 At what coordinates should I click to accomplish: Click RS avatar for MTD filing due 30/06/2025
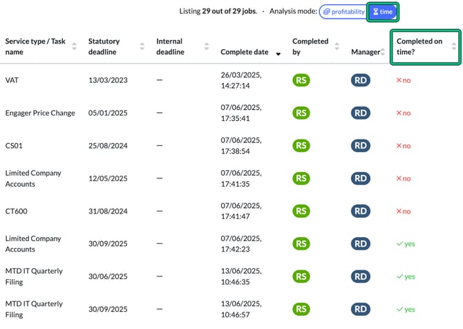(301, 276)
